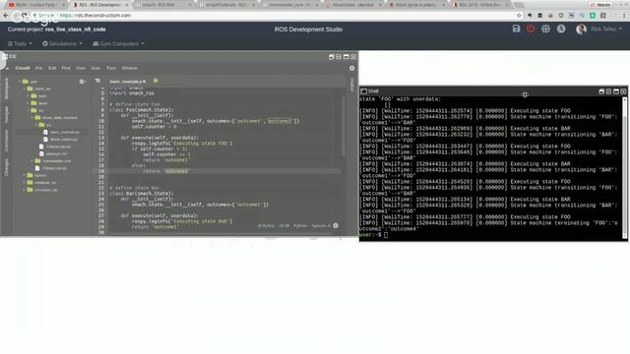Expand the simulation_ws folder
The height and width of the screenshot is (354, 630).
(24, 190)
